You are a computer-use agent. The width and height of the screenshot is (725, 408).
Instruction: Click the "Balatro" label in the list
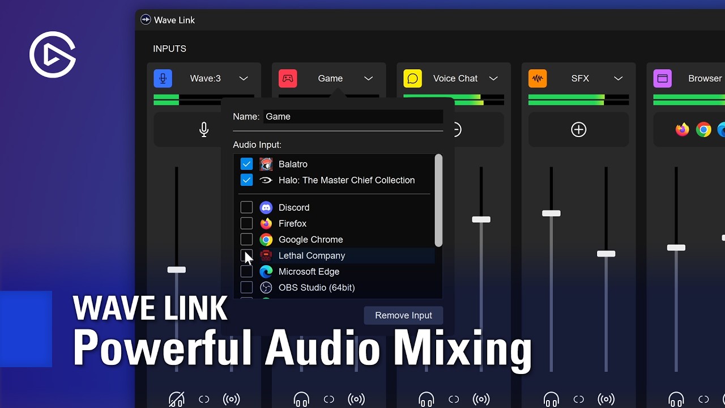pos(293,164)
